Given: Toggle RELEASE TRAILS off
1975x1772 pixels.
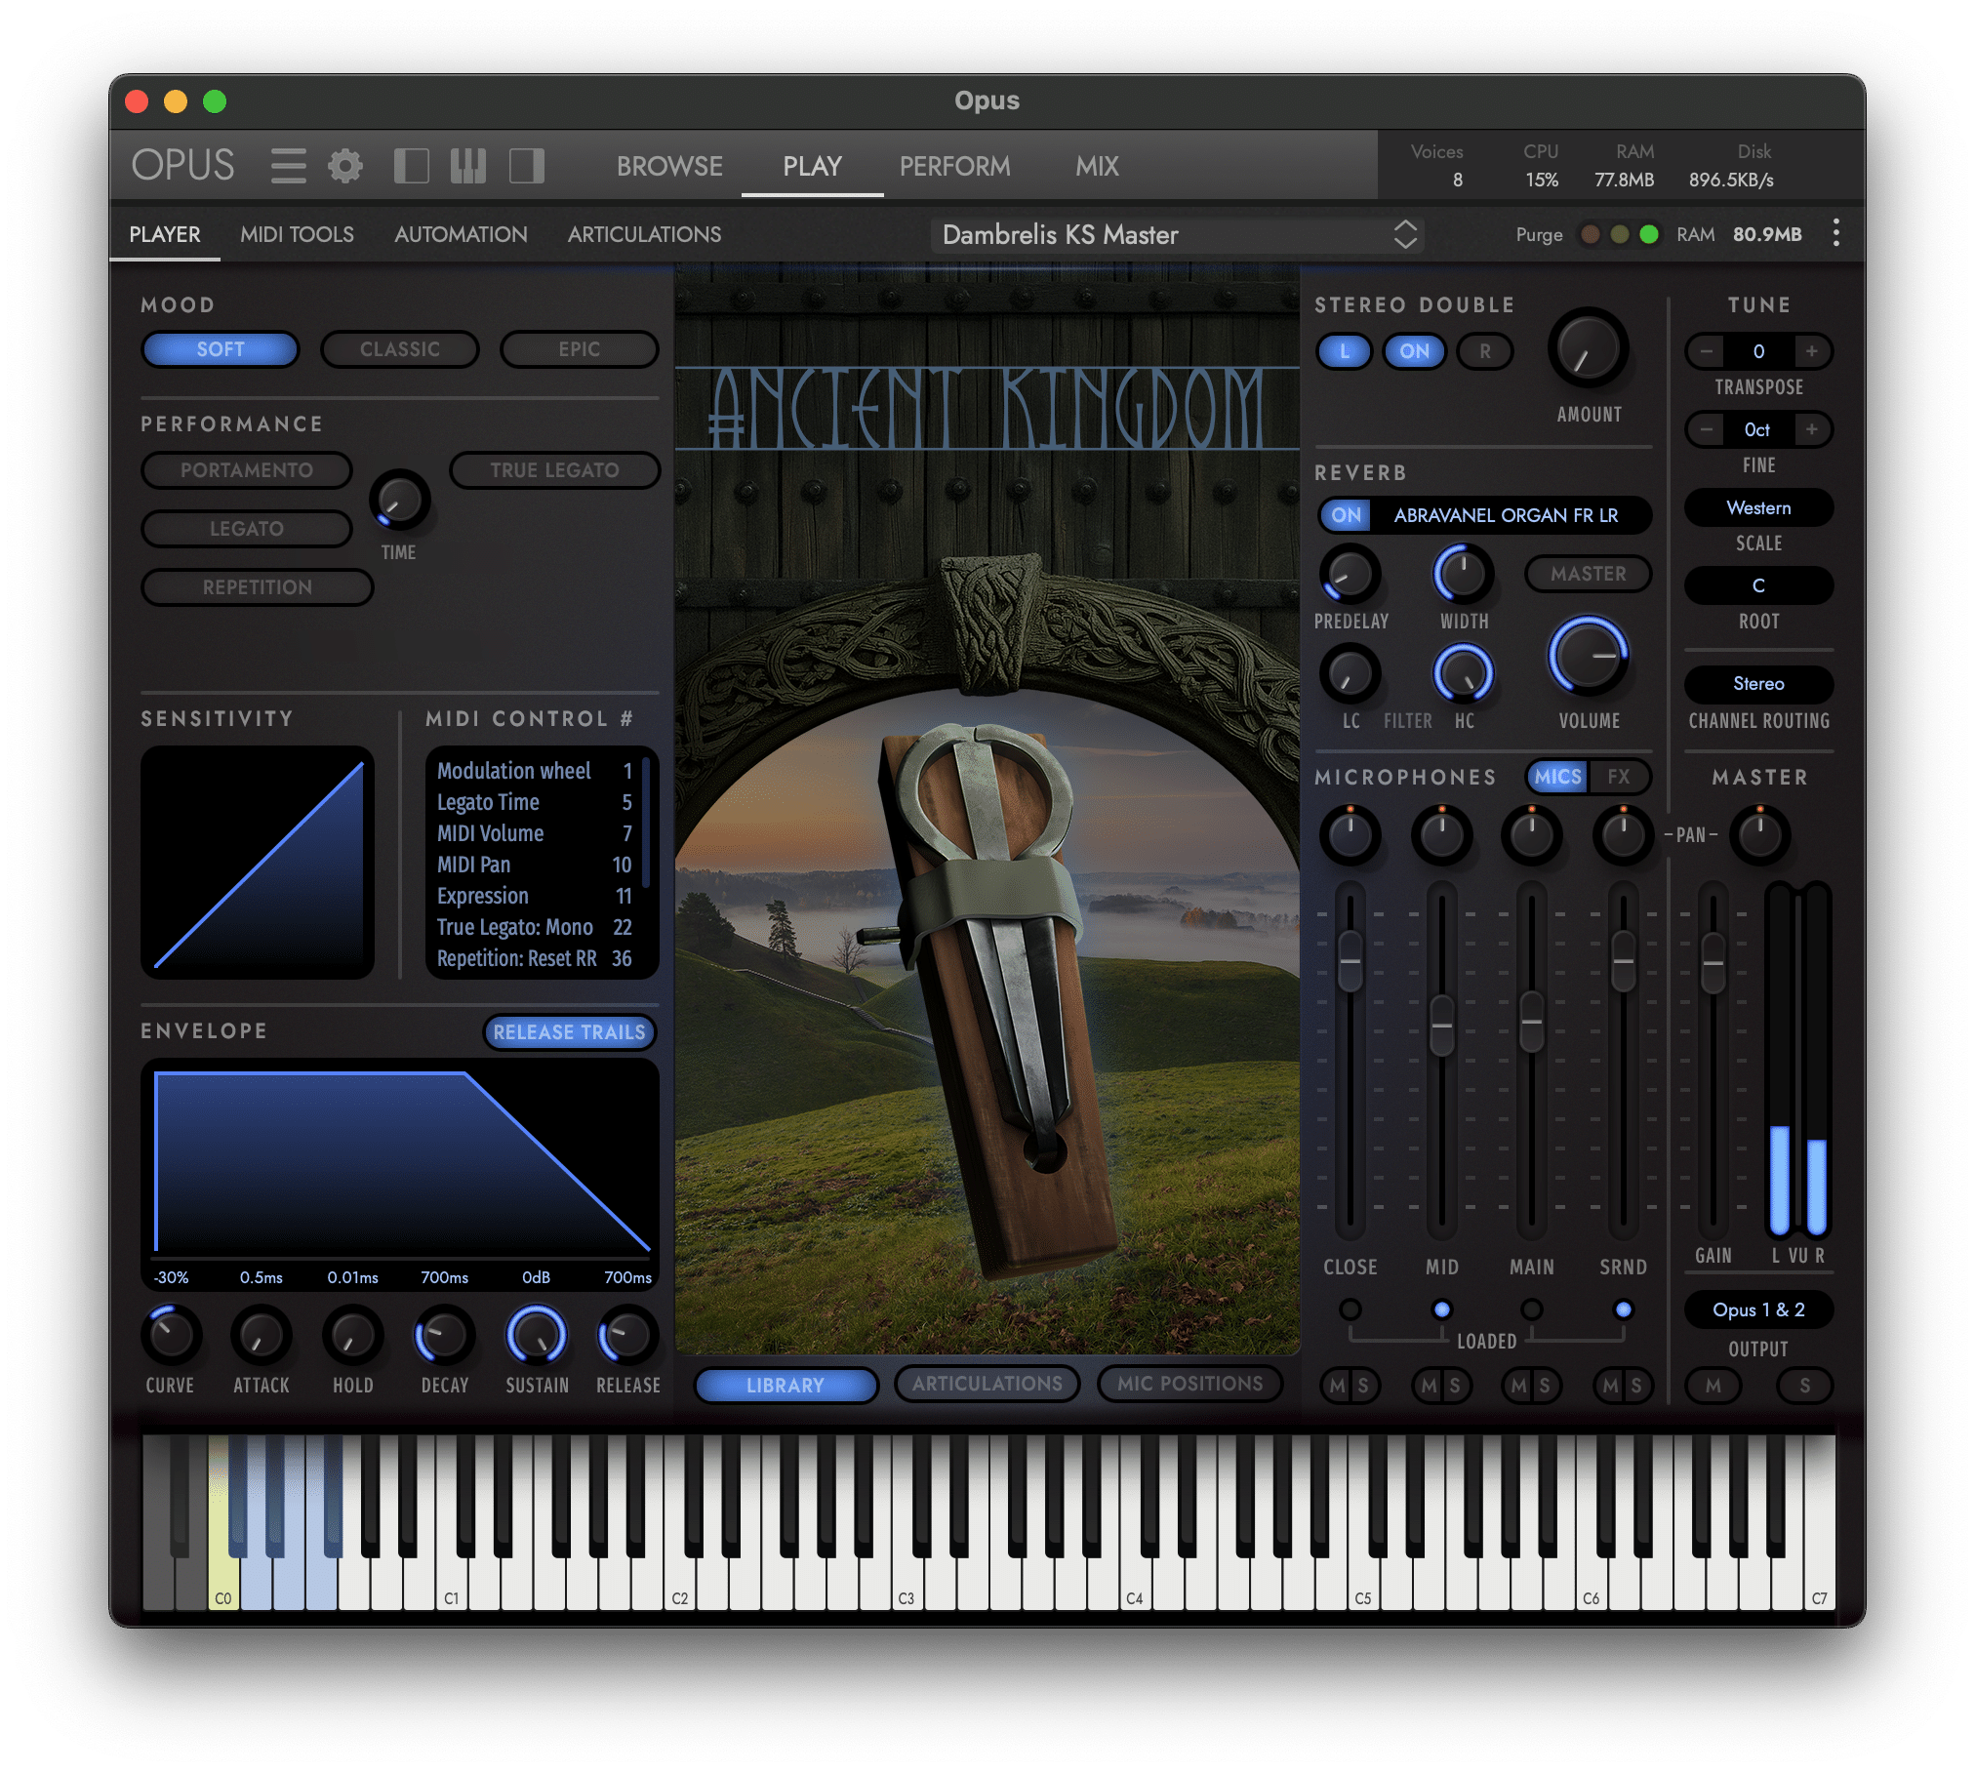Looking at the screenshot, I should pyautogui.click(x=569, y=1032).
